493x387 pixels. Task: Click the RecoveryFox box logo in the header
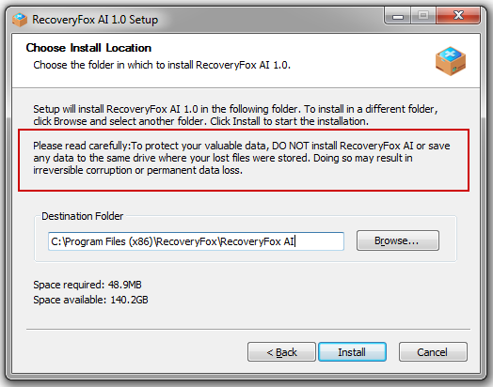(x=451, y=61)
